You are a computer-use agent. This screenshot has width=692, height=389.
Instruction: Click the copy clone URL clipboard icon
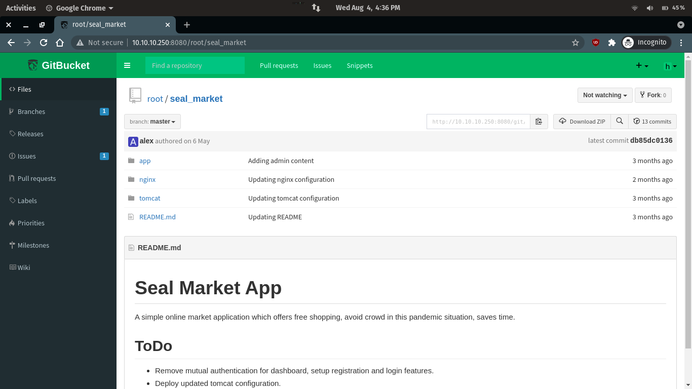click(539, 122)
